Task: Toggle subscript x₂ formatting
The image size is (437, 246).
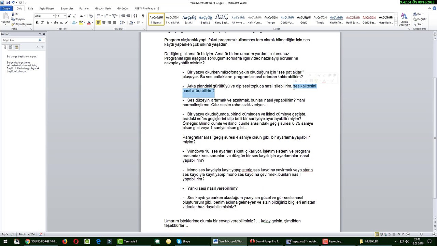Action: [61, 23]
